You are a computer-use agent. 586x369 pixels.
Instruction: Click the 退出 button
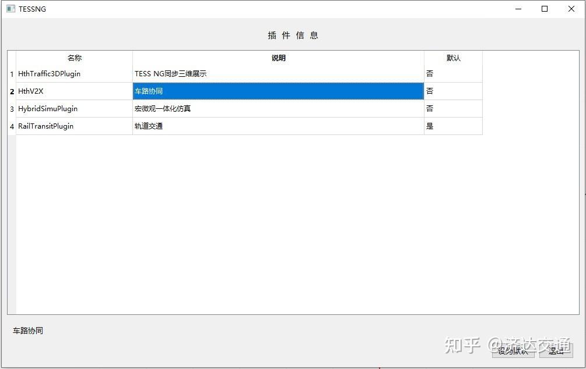tap(555, 350)
